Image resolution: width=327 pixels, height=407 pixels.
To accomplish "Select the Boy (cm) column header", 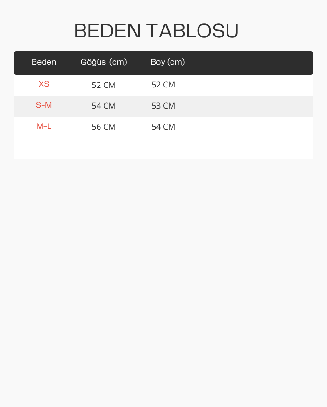I will [168, 62].
